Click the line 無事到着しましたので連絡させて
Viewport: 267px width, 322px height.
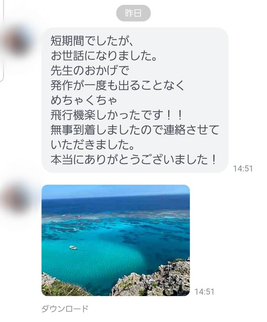(x=135, y=130)
